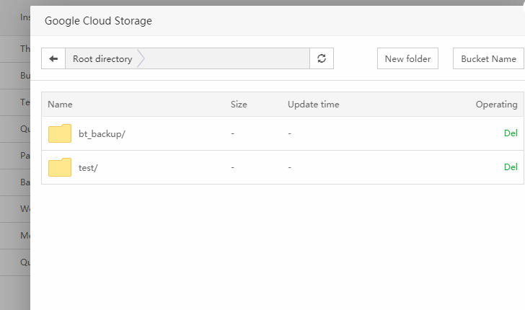The width and height of the screenshot is (525, 310).
Task: Select the background sidebar item starting with "Pa"
Action: click(x=25, y=156)
